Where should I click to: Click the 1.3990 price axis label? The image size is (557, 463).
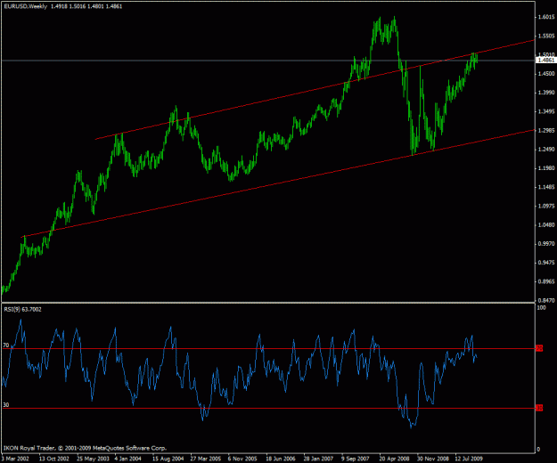point(546,93)
